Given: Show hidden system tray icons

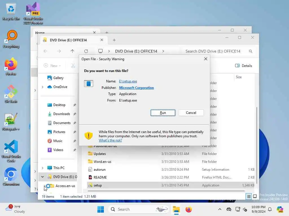Looking at the screenshot, I should click(x=220, y=209).
